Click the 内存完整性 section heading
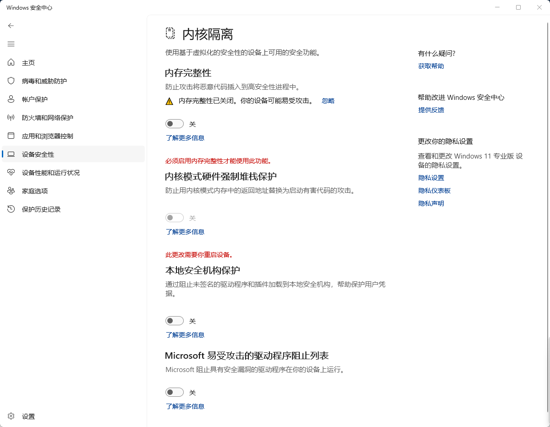The height and width of the screenshot is (427, 550). tap(188, 73)
